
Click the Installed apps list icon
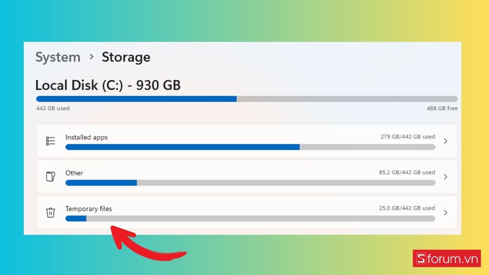point(51,141)
